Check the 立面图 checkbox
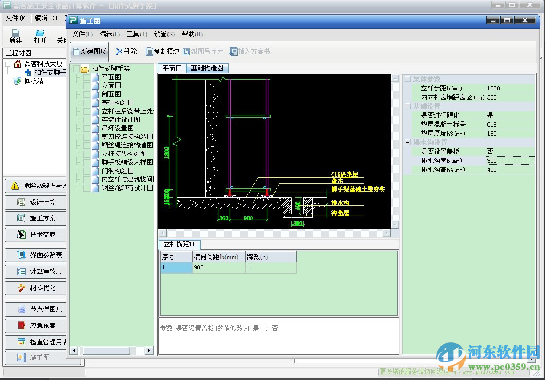Viewport: 545px width, 380px height. click(x=86, y=86)
